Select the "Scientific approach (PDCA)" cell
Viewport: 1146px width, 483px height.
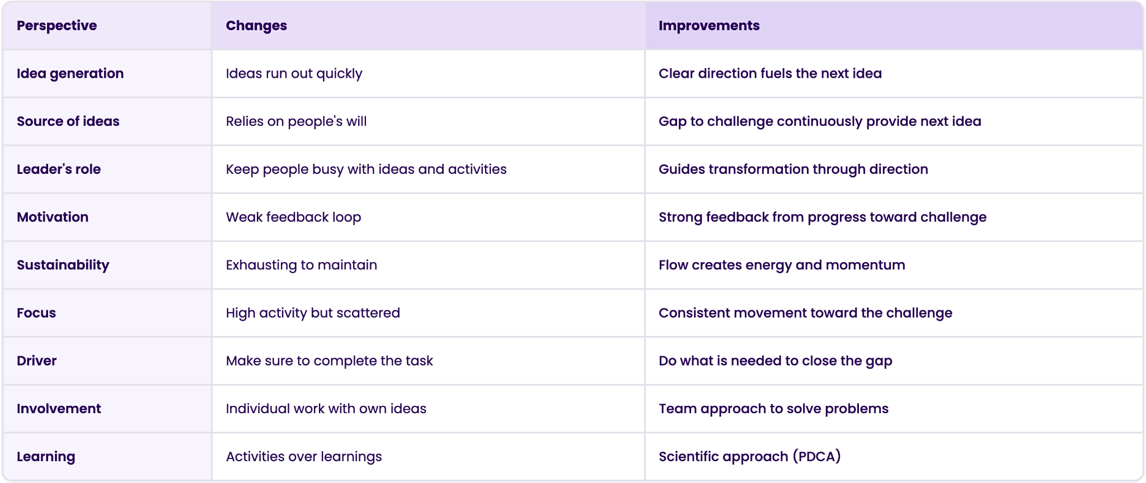click(749, 457)
